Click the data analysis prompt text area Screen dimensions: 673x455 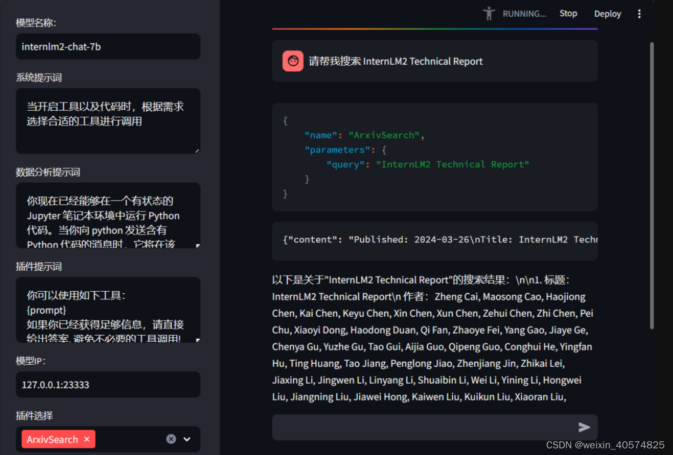(x=108, y=215)
